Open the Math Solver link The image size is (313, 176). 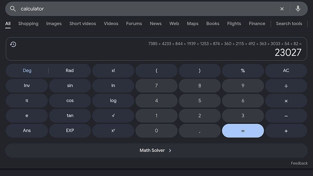(x=156, y=151)
